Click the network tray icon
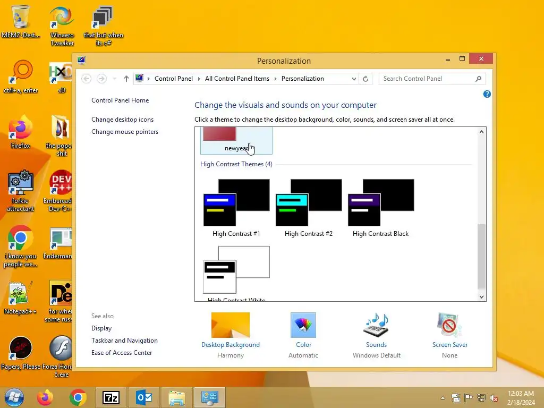This screenshot has width=544, height=408. pyautogui.click(x=481, y=398)
